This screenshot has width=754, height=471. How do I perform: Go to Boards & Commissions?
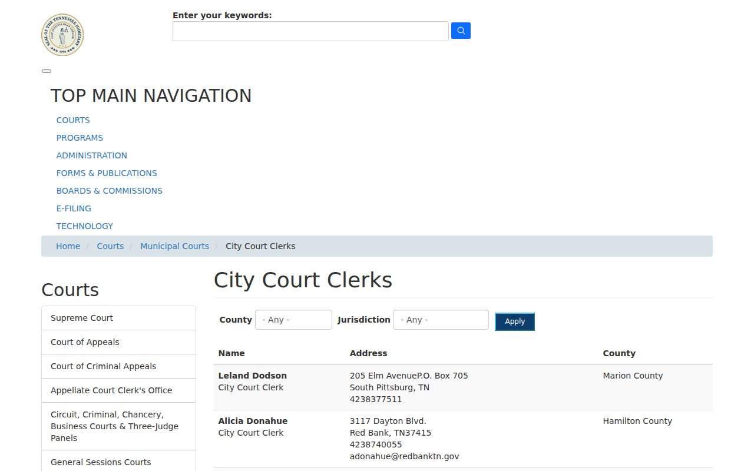tap(110, 191)
